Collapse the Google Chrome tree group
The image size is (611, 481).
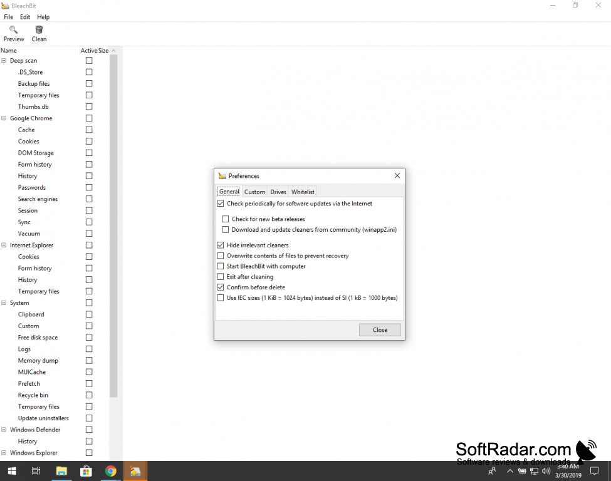(4, 118)
